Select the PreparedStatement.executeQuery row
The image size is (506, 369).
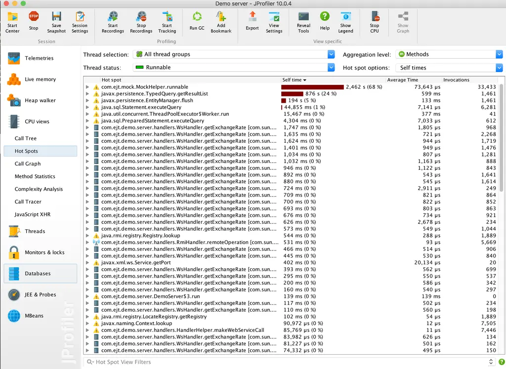coord(291,121)
